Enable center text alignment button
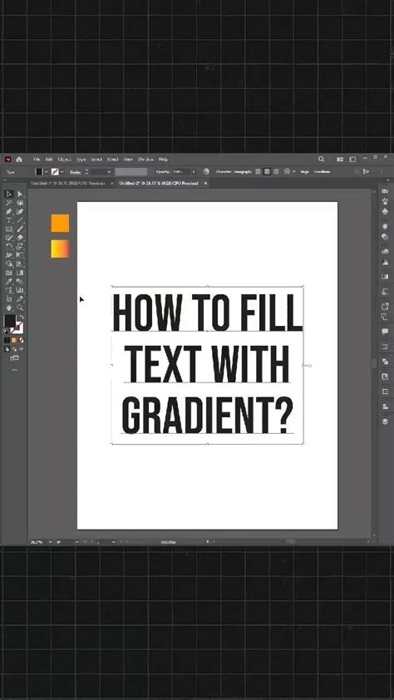This screenshot has height=700, width=394. coord(267,171)
